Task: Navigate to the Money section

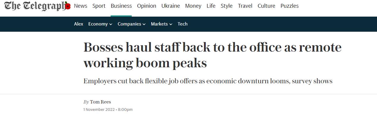Action: [x=193, y=6]
